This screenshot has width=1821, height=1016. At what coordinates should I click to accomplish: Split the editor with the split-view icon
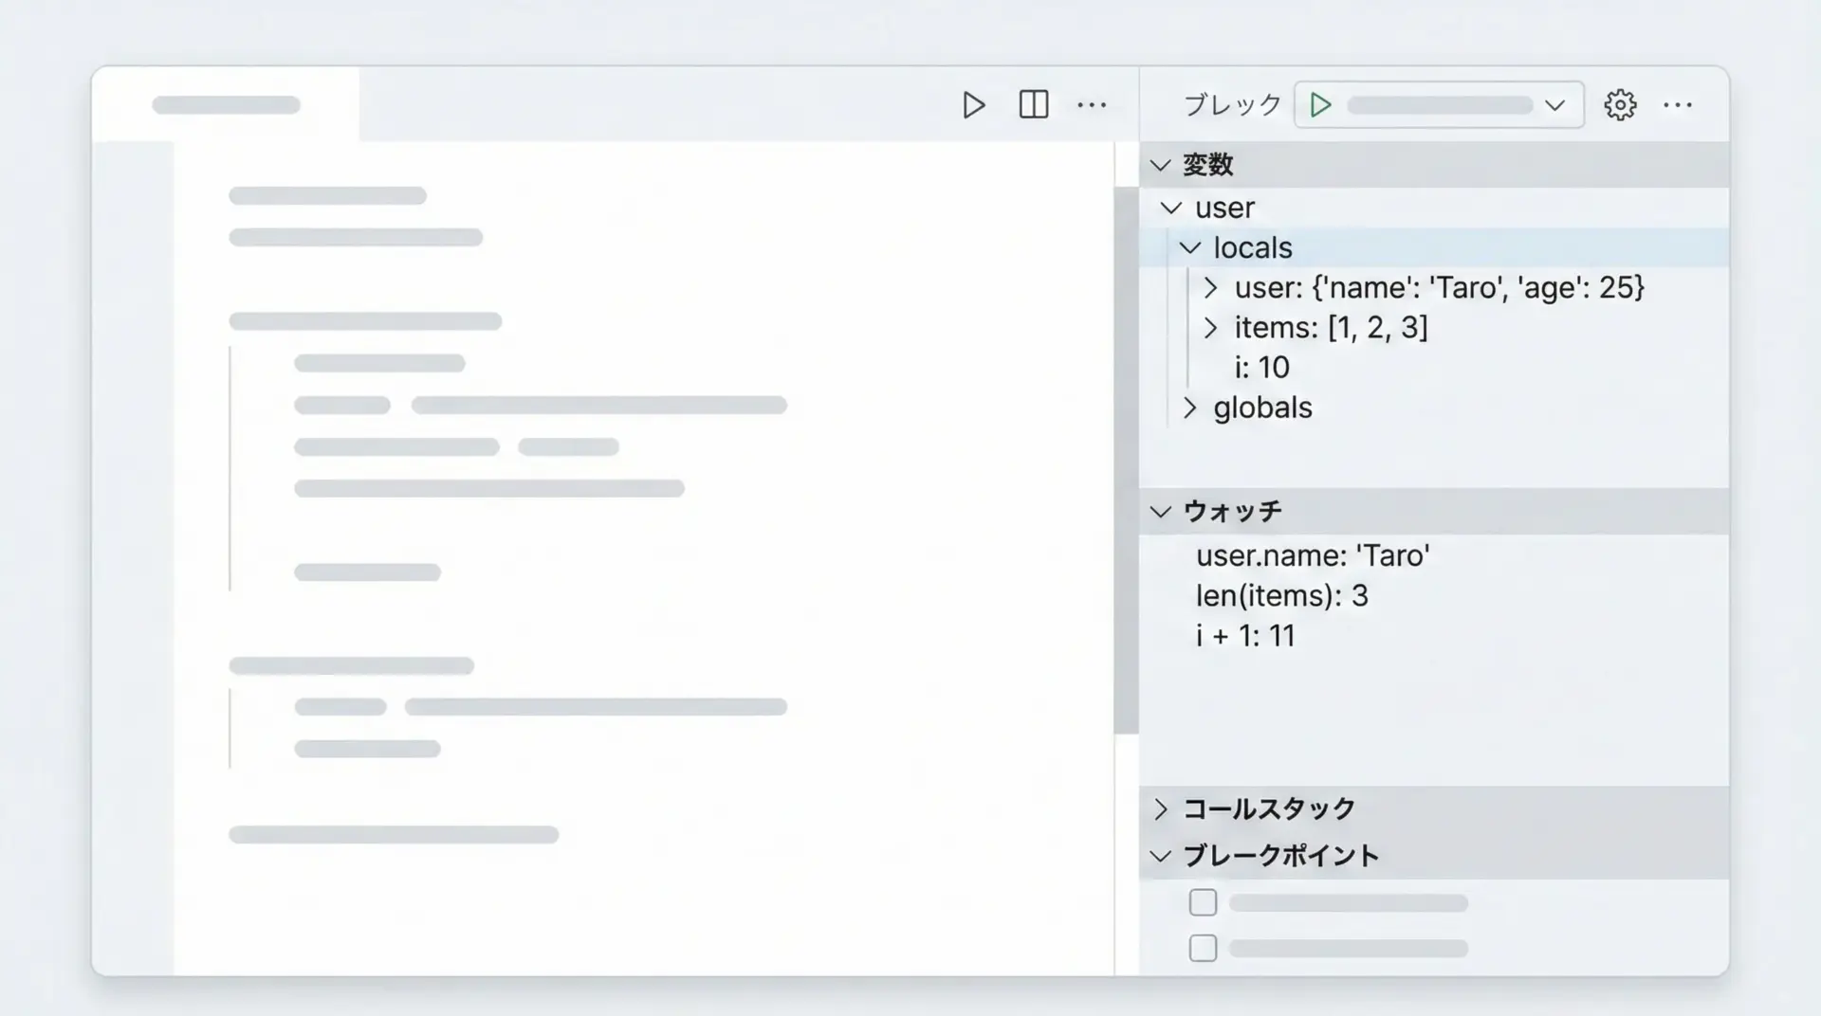(1033, 104)
